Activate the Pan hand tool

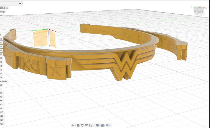(x=82, y=125)
